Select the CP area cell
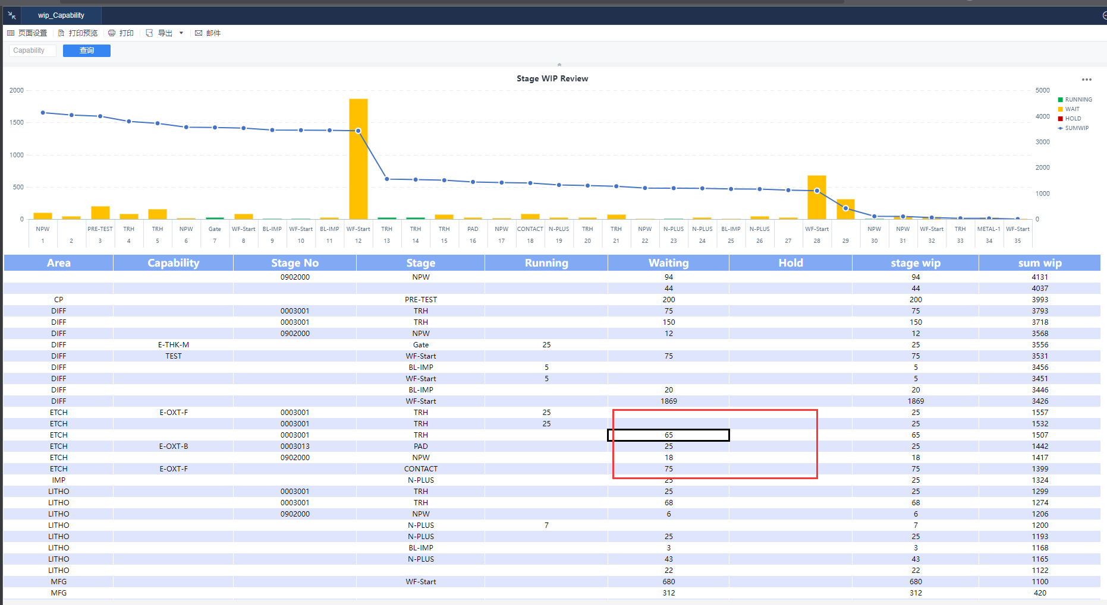The width and height of the screenshot is (1107, 605). click(59, 300)
